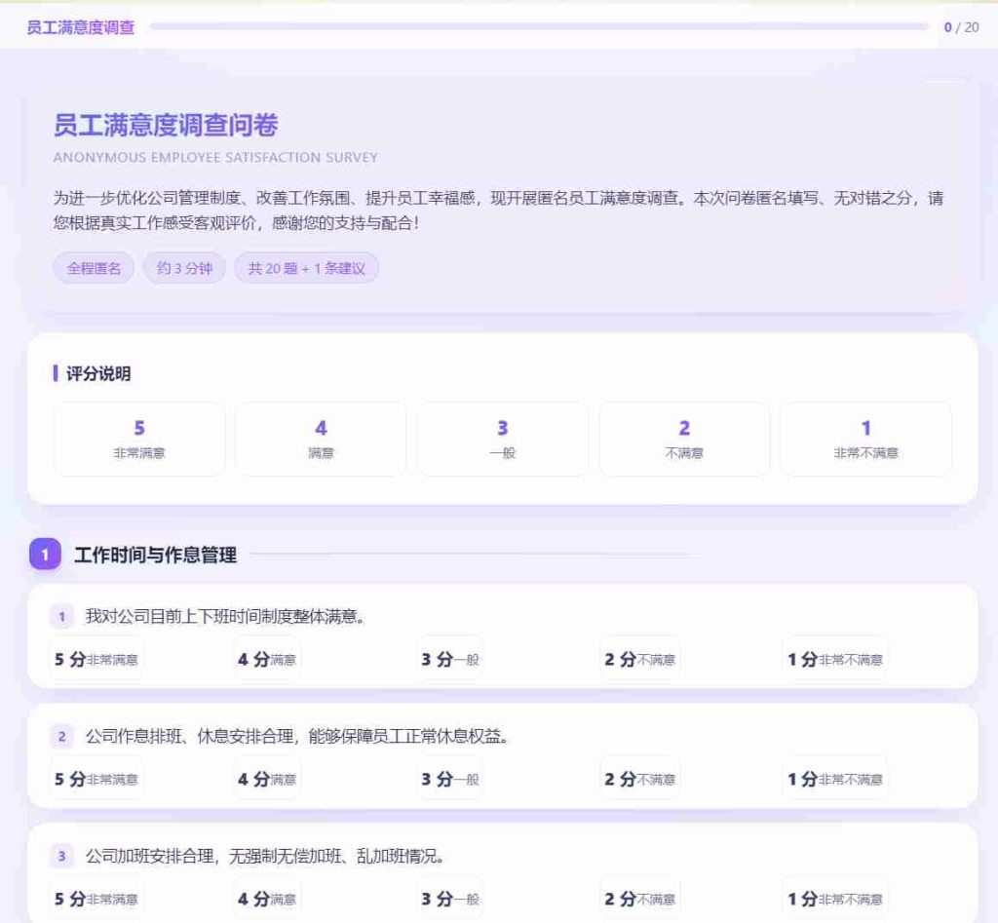Rate question 1 as 3 分 一般

click(450, 659)
